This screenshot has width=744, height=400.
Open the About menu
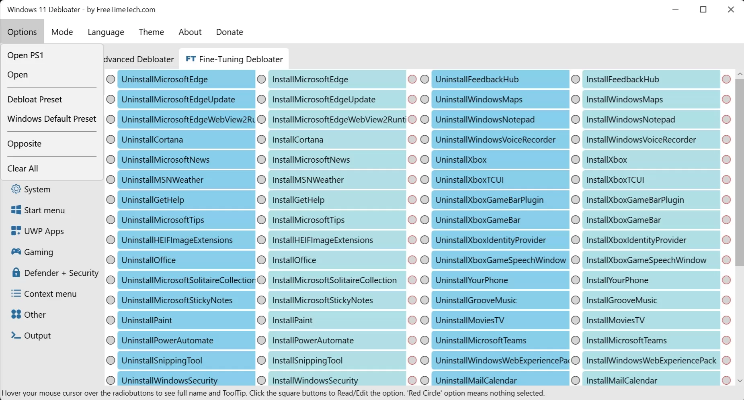[x=190, y=32]
